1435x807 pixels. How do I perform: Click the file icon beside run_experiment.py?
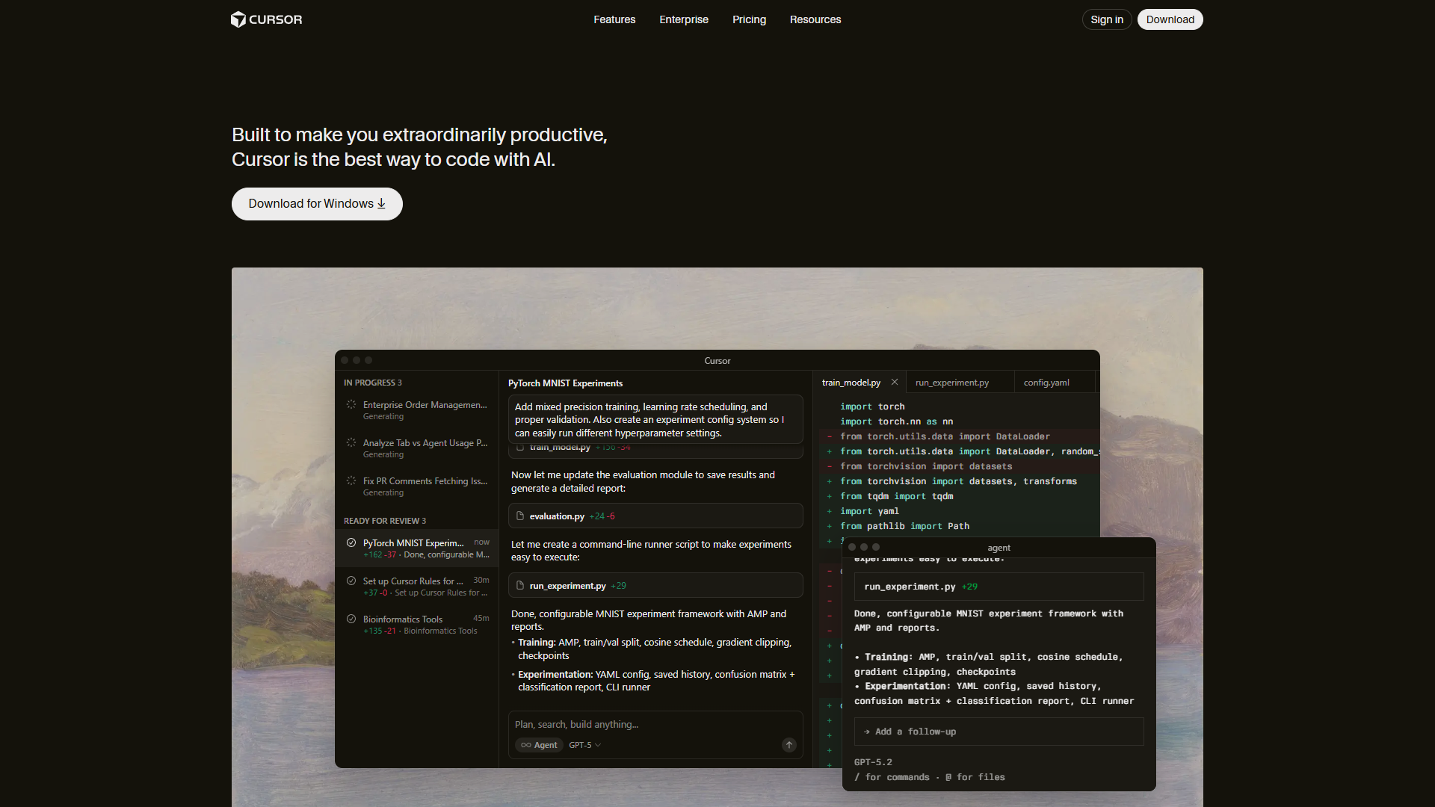[x=519, y=585]
